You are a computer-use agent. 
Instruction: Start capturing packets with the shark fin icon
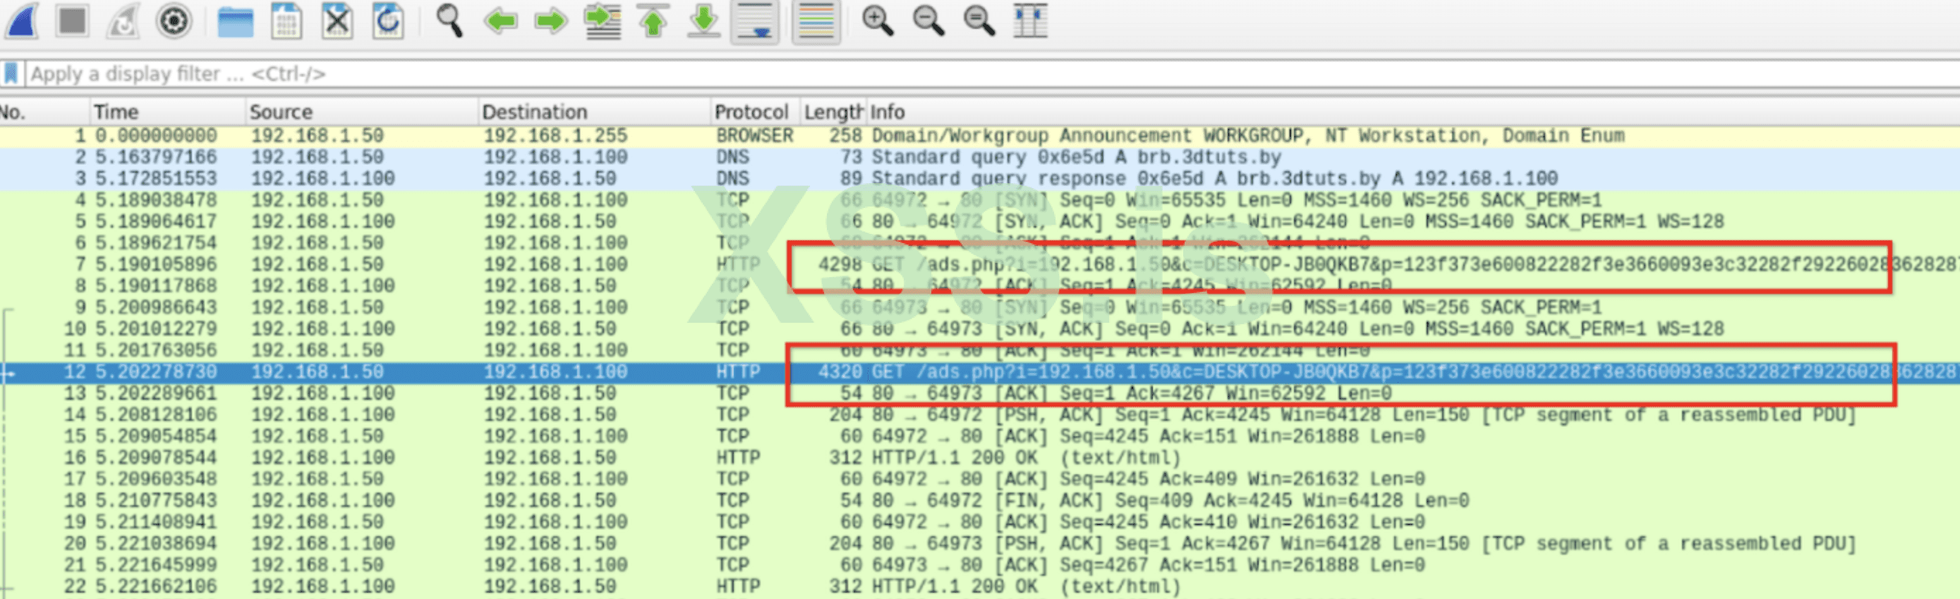21,20
